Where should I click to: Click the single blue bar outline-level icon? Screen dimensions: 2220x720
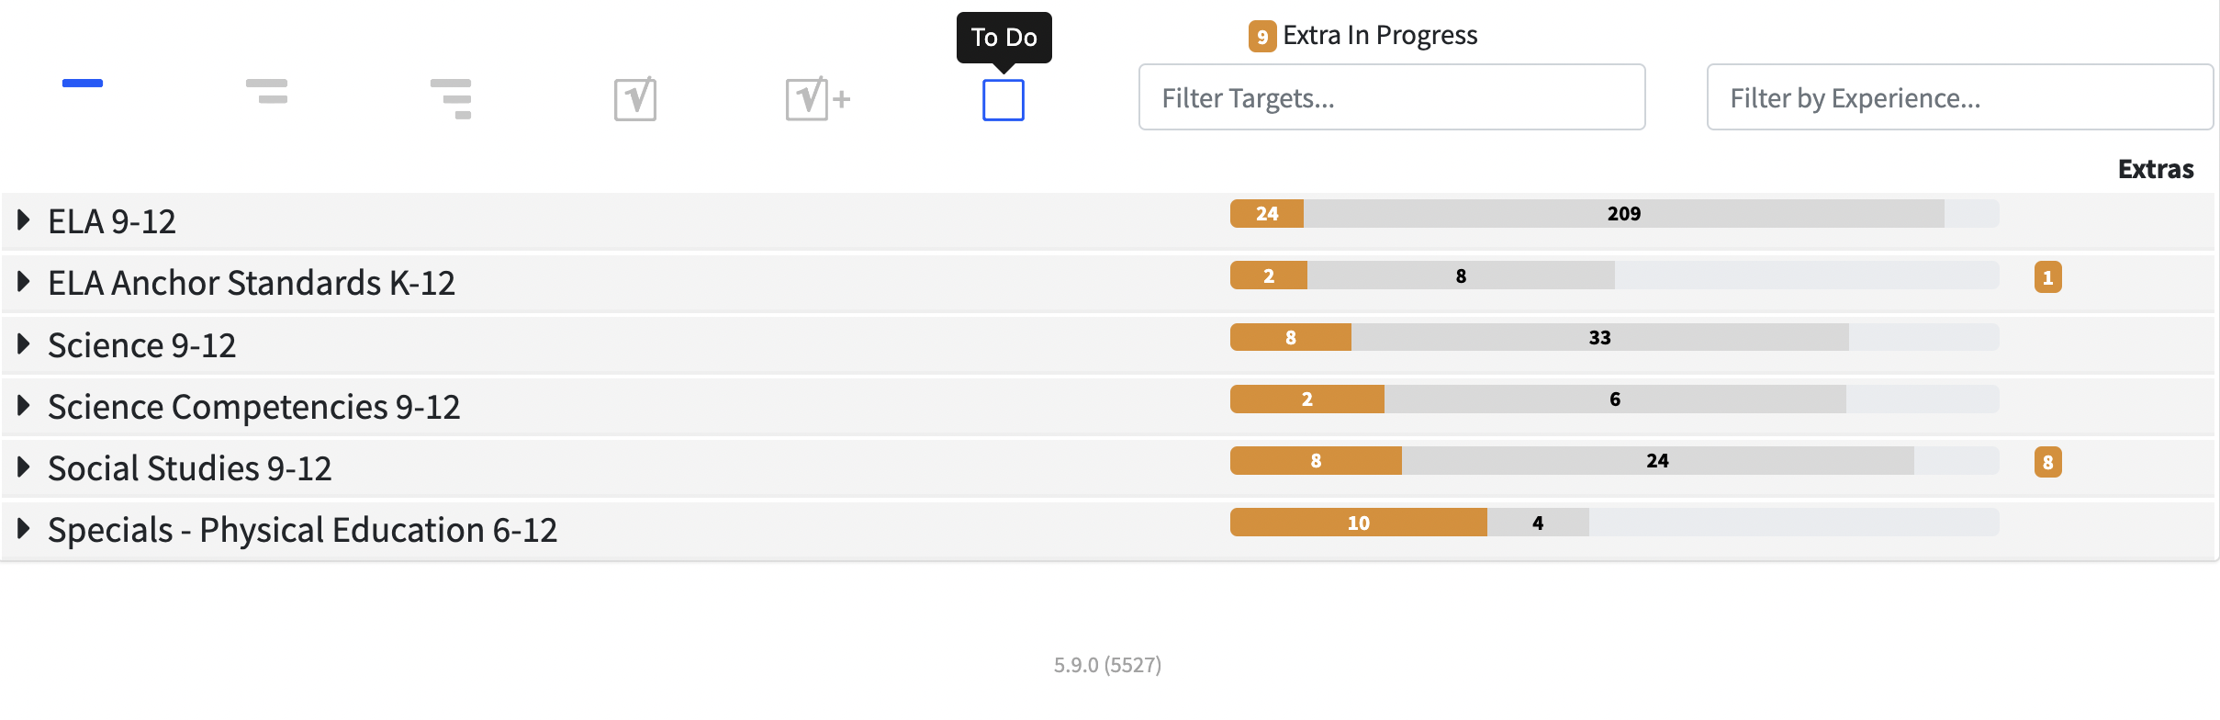point(83,84)
